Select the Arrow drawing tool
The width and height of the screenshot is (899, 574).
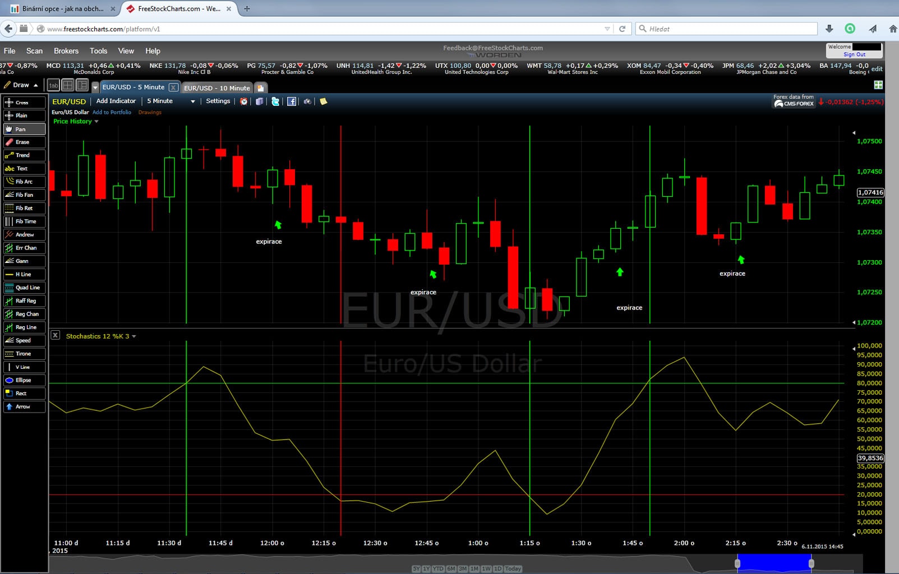pyautogui.click(x=24, y=406)
